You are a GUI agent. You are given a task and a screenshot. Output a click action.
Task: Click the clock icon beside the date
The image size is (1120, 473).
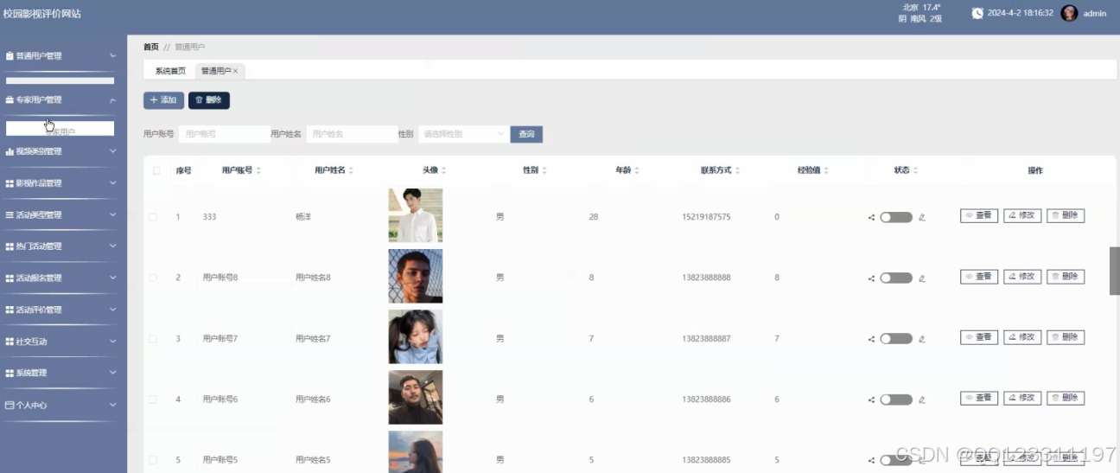tap(977, 13)
